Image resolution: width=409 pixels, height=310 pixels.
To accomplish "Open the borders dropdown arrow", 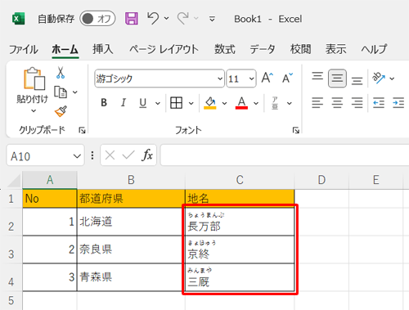I will (x=191, y=103).
